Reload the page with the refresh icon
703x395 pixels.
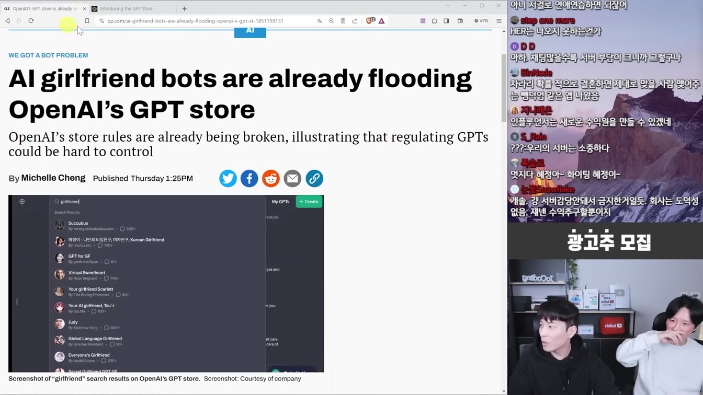point(31,21)
